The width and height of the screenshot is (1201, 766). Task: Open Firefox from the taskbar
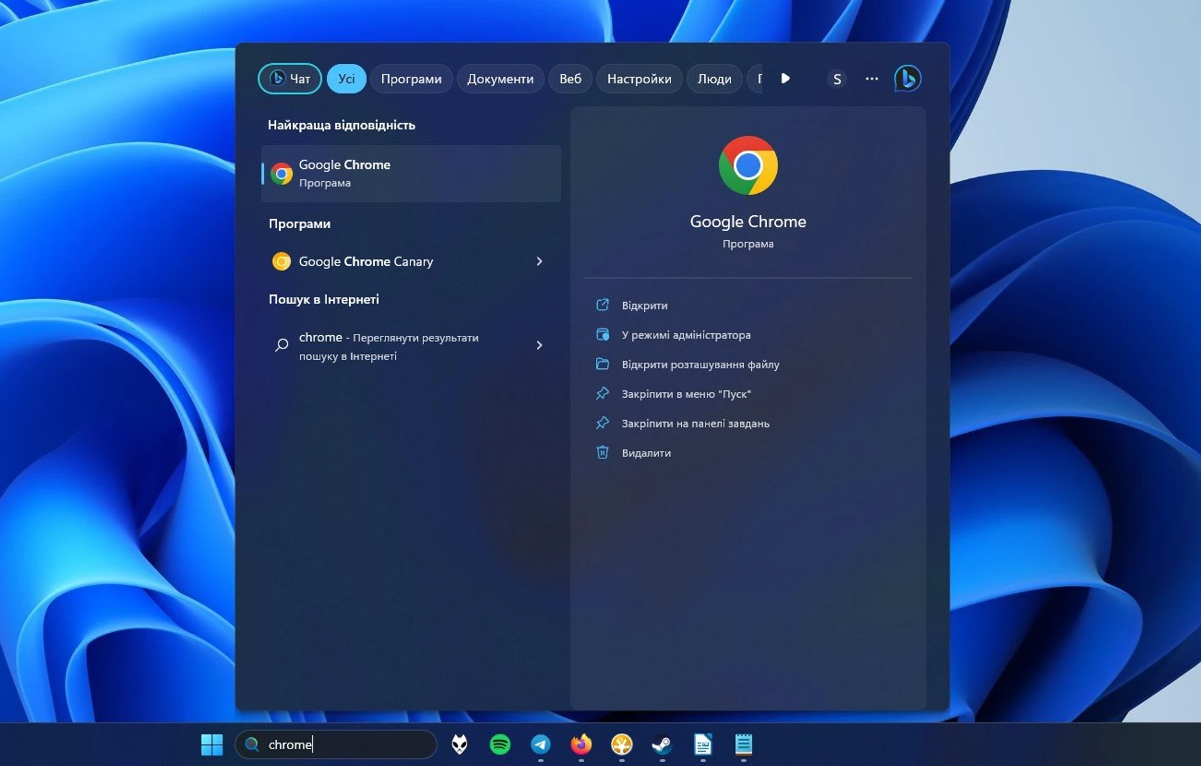pos(581,744)
